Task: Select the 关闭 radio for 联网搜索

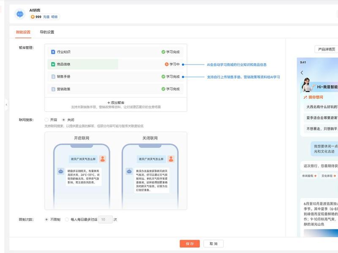Action: [x=64, y=120]
